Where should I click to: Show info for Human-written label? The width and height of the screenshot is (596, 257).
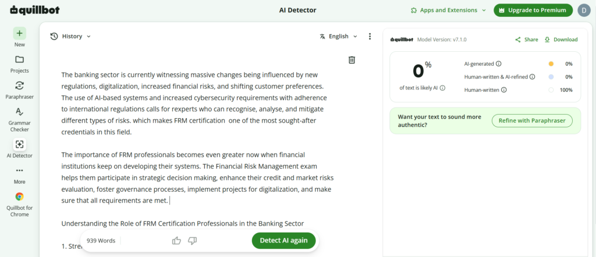(504, 90)
